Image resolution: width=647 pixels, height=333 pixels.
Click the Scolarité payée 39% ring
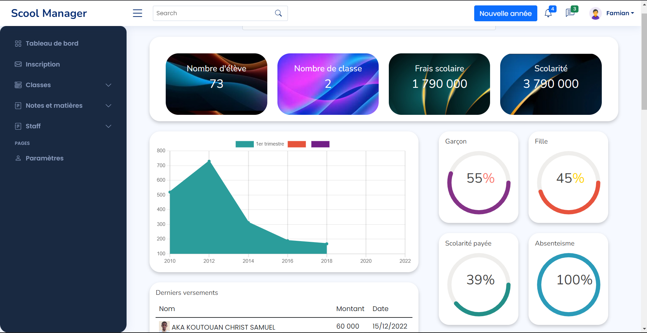click(479, 285)
